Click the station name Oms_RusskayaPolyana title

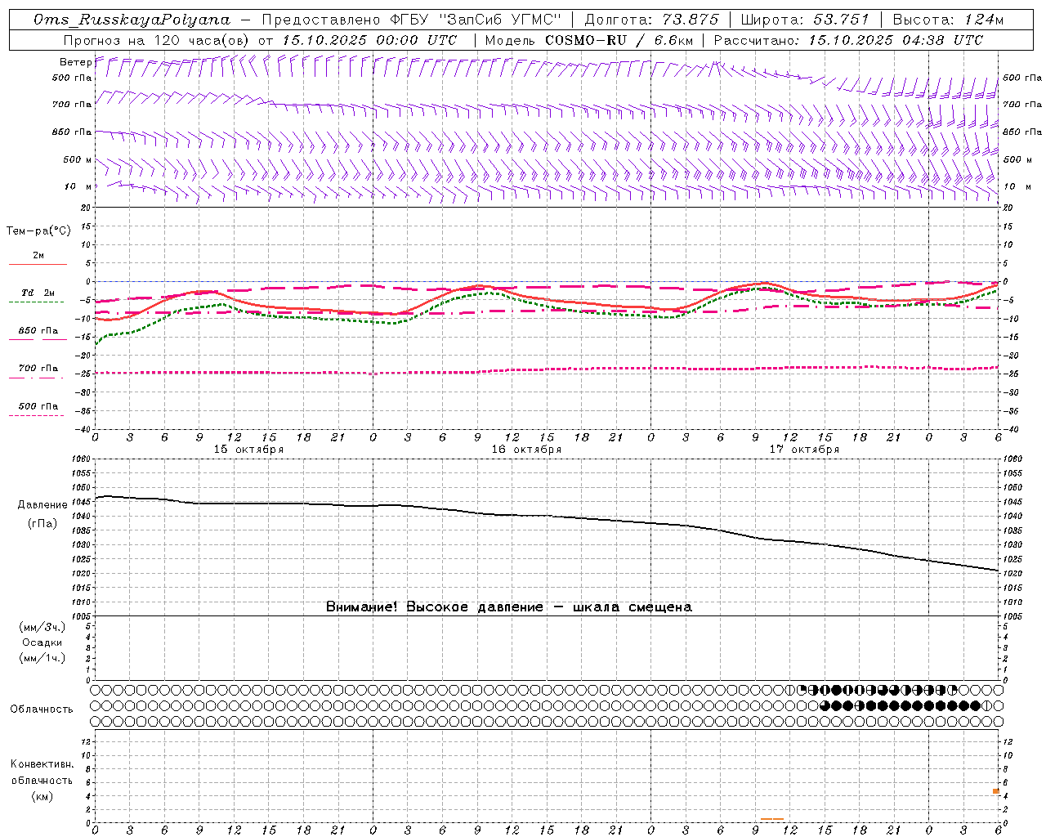132,20
